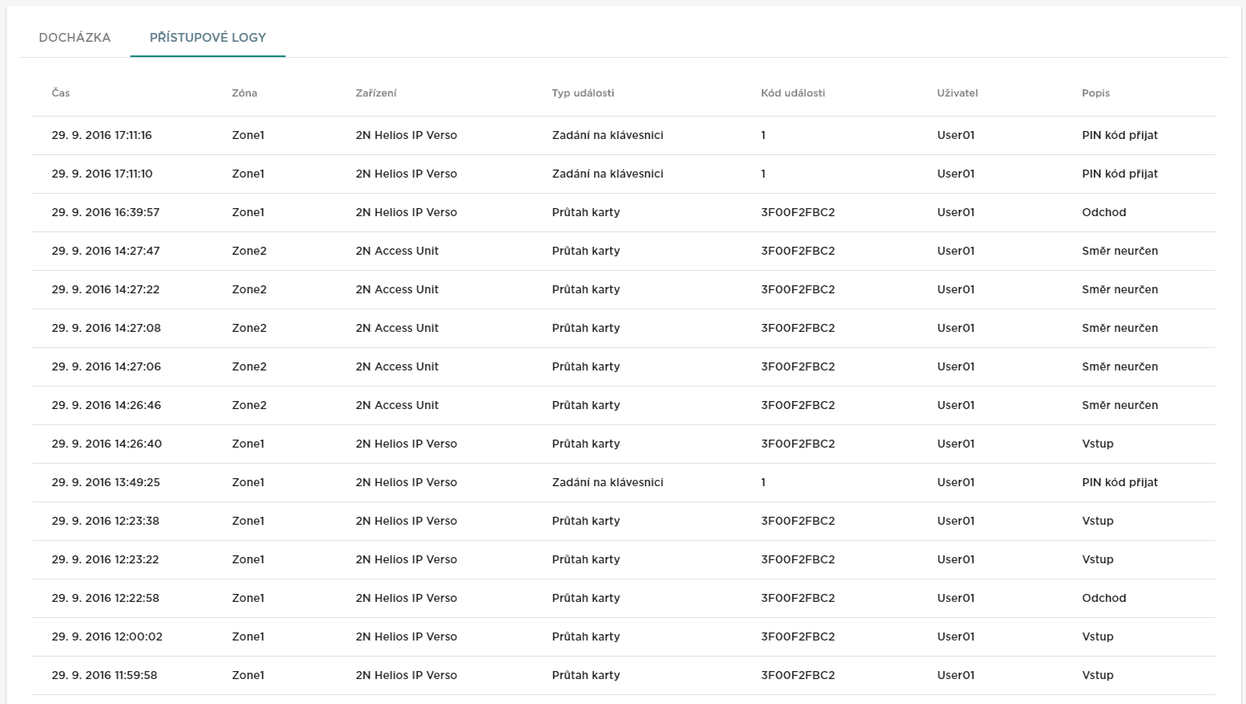Screen dimensions: 1246x704
Task: Click 2N Helios IP Verso in 12:23:38 row
Action: (x=406, y=521)
